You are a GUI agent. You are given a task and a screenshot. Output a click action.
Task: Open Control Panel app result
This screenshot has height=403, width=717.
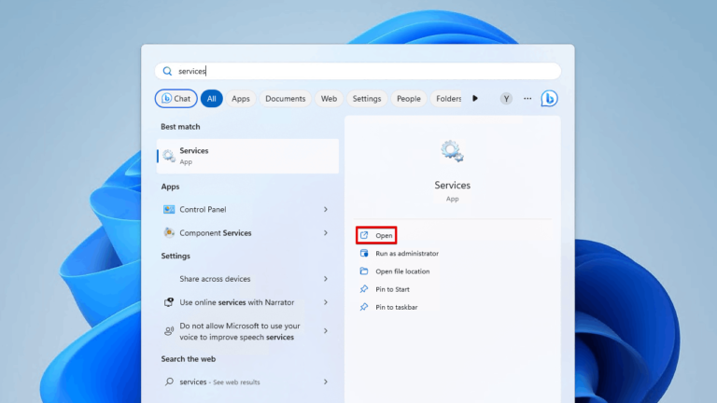(x=247, y=209)
